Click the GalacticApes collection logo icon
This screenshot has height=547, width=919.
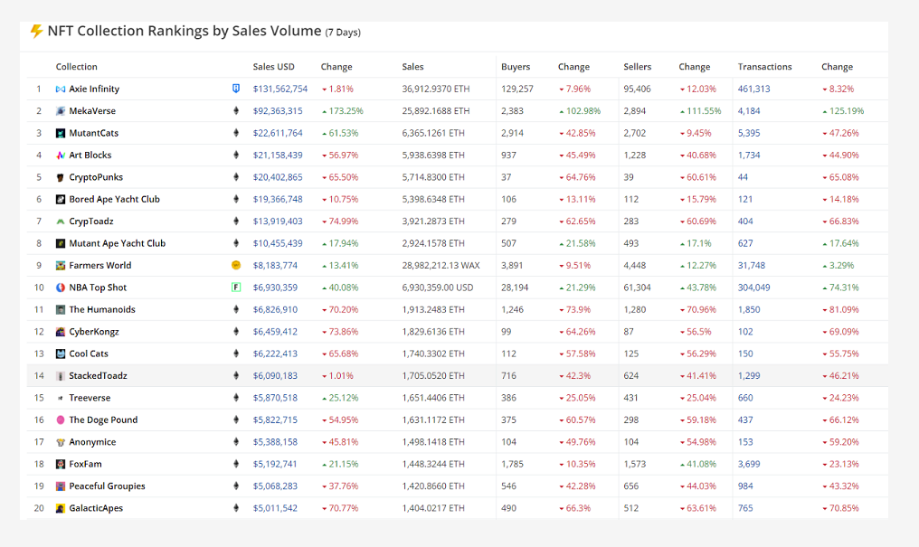61,508
